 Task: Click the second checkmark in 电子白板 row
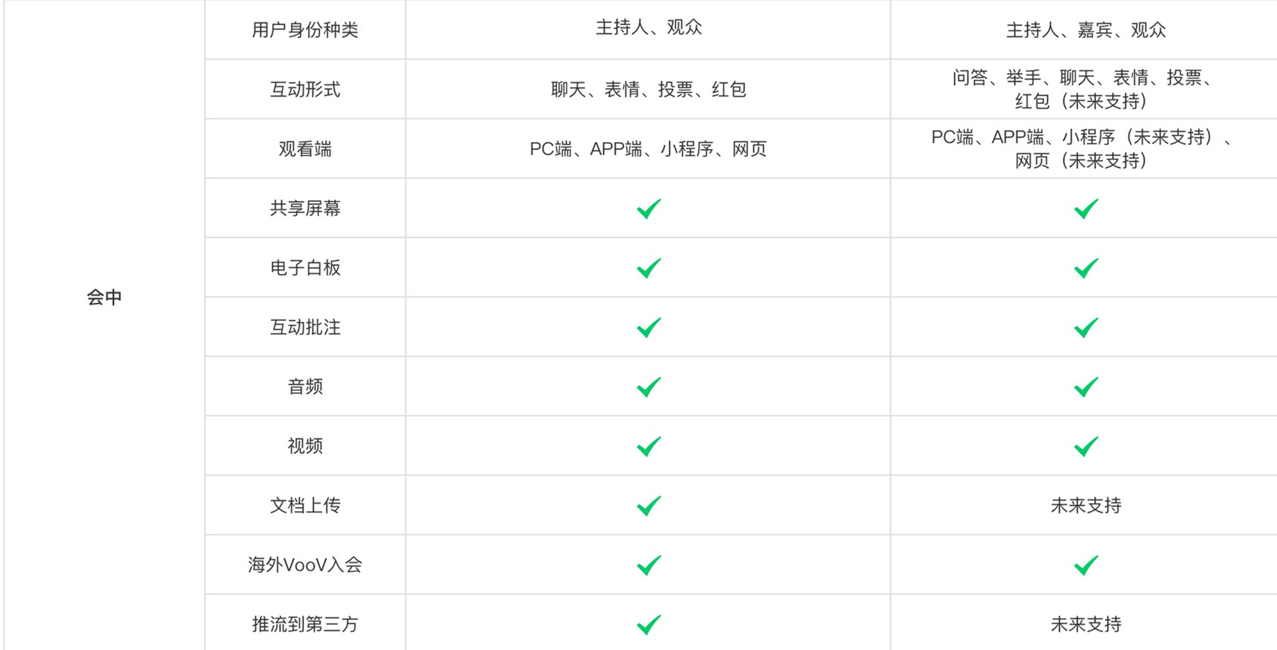coord(1086,268)
